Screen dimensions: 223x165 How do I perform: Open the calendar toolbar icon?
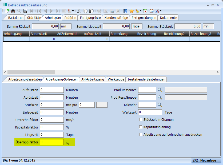pos(145,11)
